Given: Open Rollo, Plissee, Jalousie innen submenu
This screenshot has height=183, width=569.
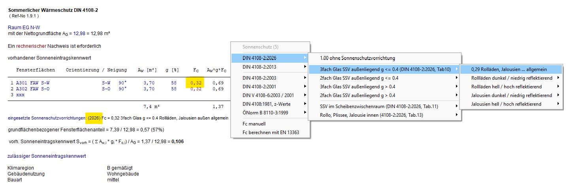Looking at the screenshot, I should click(384, 115).
